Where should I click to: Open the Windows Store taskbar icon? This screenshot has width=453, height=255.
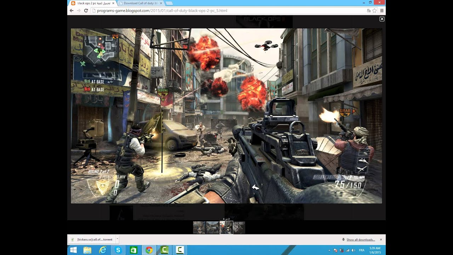pyautogui.click(x=133, y=250)
